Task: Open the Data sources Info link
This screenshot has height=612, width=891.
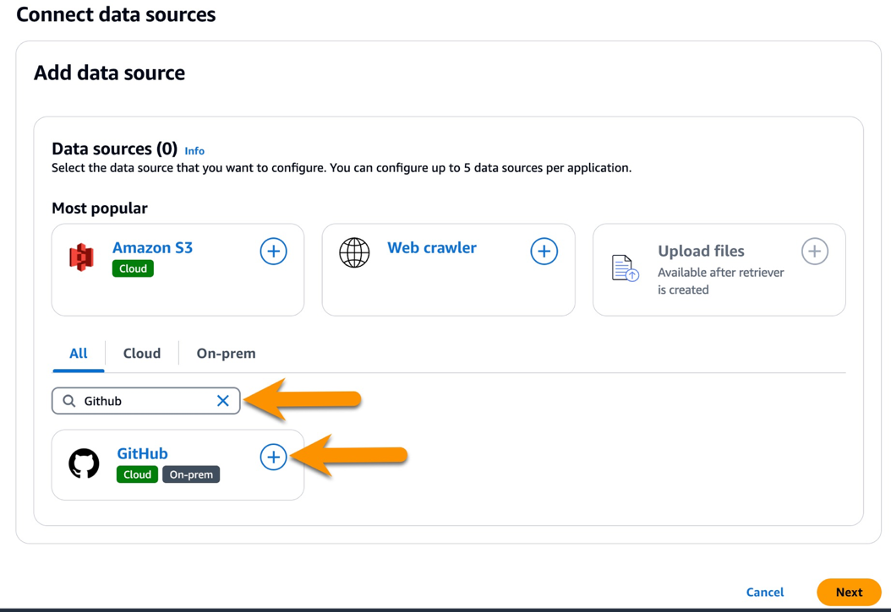Action: (194, 150)
